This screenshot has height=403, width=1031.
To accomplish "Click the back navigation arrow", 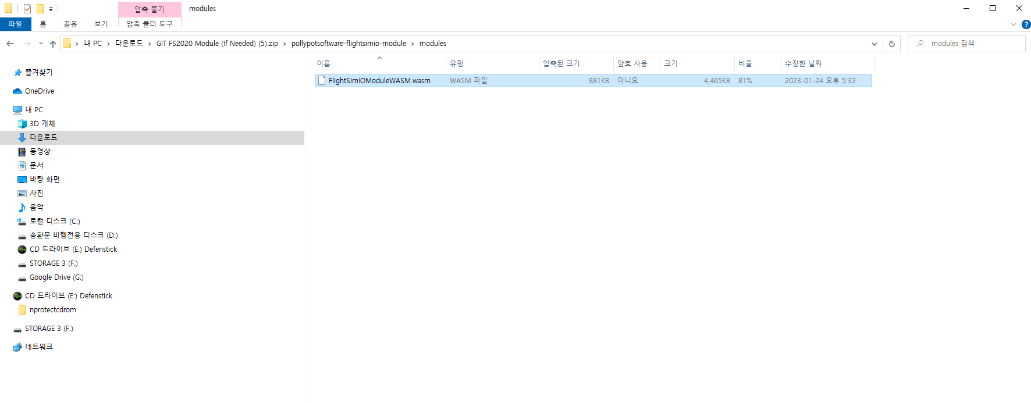I will point(10,44).
